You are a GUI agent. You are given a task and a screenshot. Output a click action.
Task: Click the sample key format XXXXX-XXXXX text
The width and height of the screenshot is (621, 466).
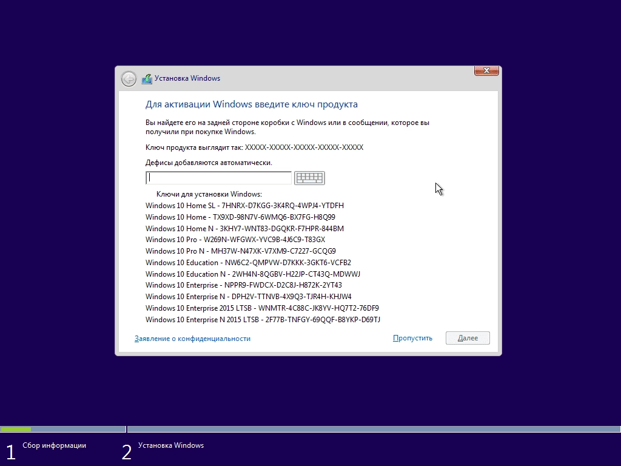304,147
